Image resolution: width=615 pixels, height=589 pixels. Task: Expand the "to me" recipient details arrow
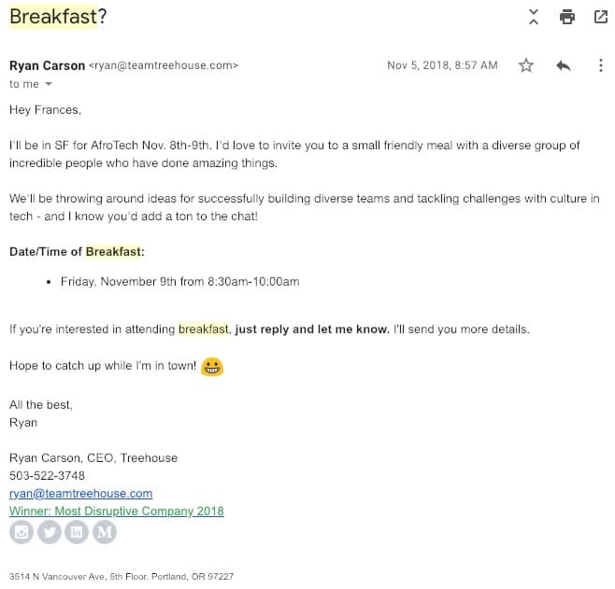[50, 84]
